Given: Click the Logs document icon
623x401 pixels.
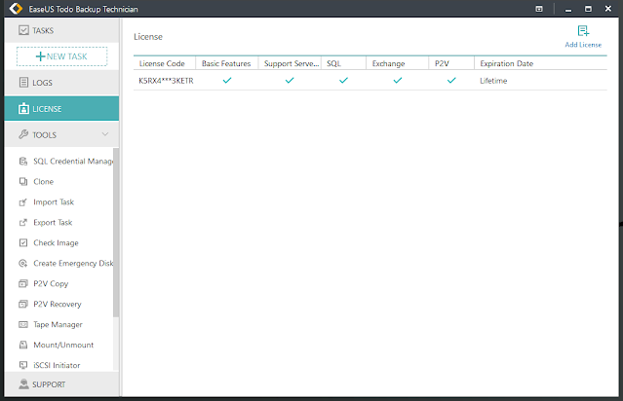Looking at the screenshot, I should coord(23,83).
